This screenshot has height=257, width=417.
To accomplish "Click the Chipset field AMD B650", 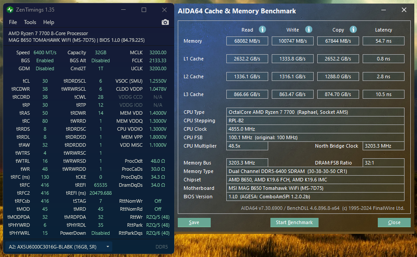I will click(315, 180).
